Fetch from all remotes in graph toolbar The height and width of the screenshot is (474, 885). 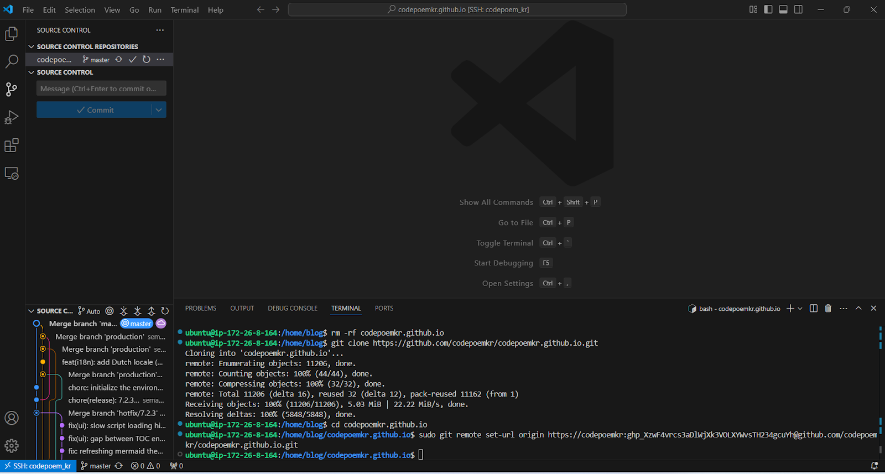click(x=123, y=311)
